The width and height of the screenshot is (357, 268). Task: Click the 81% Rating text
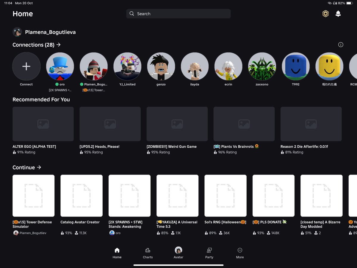[295, 152]
